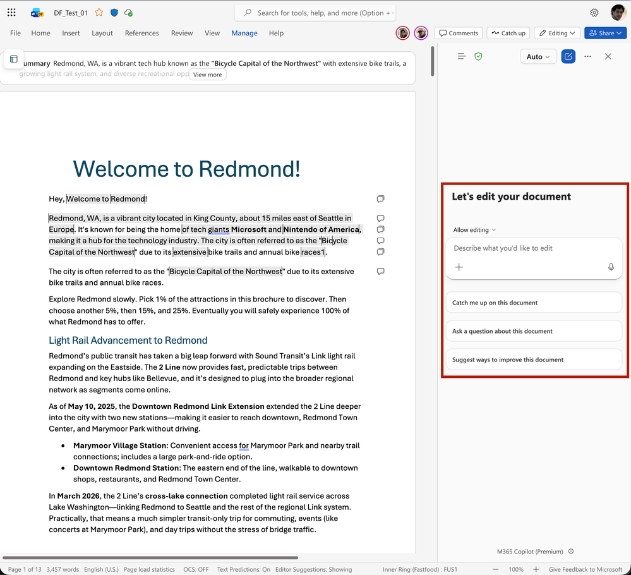
Task: Click the red-ringed collaborator avatar
Action: click(402, 33)
